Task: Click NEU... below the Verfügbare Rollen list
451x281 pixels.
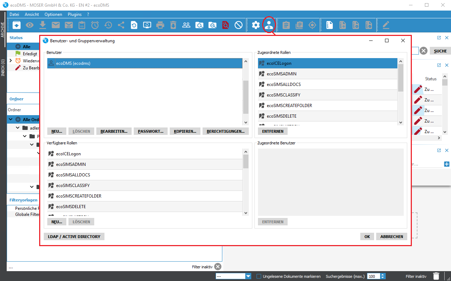Action: click(56, 222)
